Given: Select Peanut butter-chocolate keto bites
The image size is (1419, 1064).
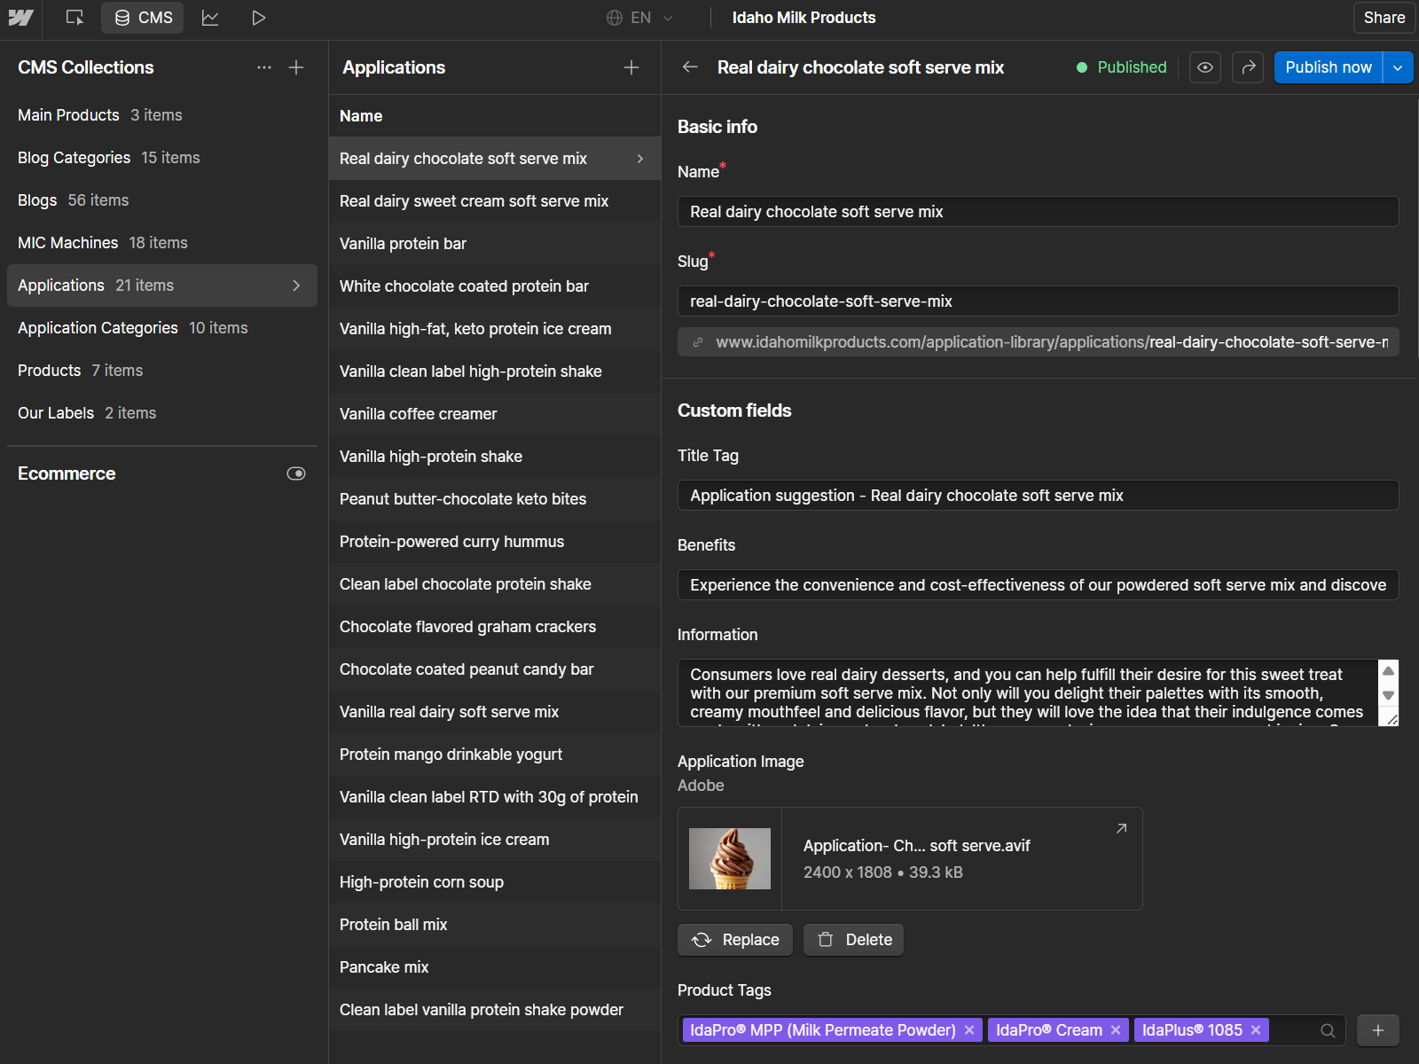Looking at the screenshot, I should (x=495, y=499).
